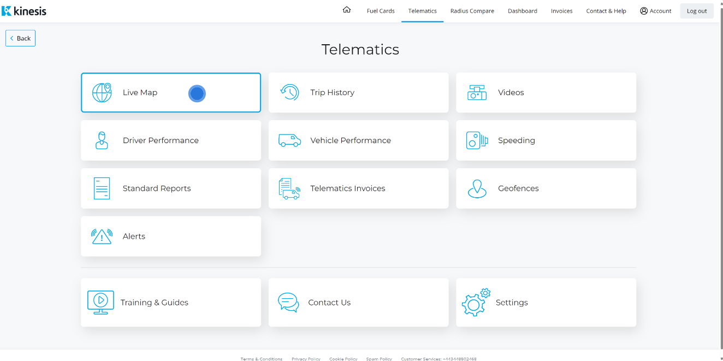Open the Live Map label

(140, 93)
